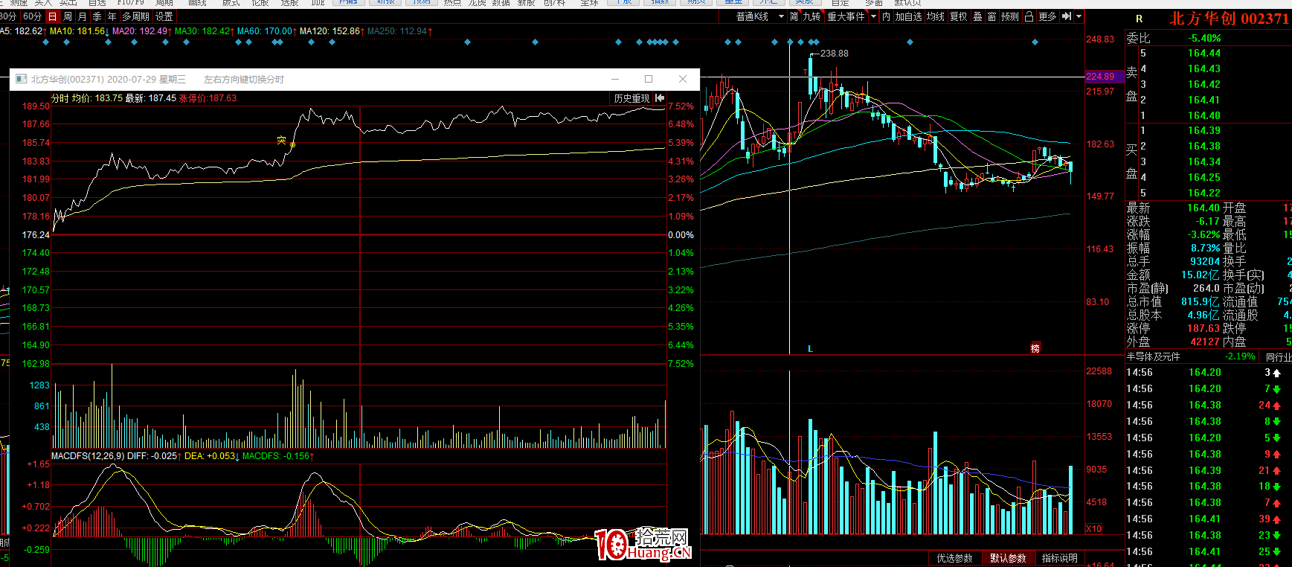The image size is (1292, 567).
Task: Expand the 重大事件 dropdown arrow
Action: [874, 16]
